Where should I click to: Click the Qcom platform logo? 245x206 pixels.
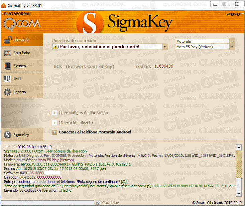(x=22, y=24)
